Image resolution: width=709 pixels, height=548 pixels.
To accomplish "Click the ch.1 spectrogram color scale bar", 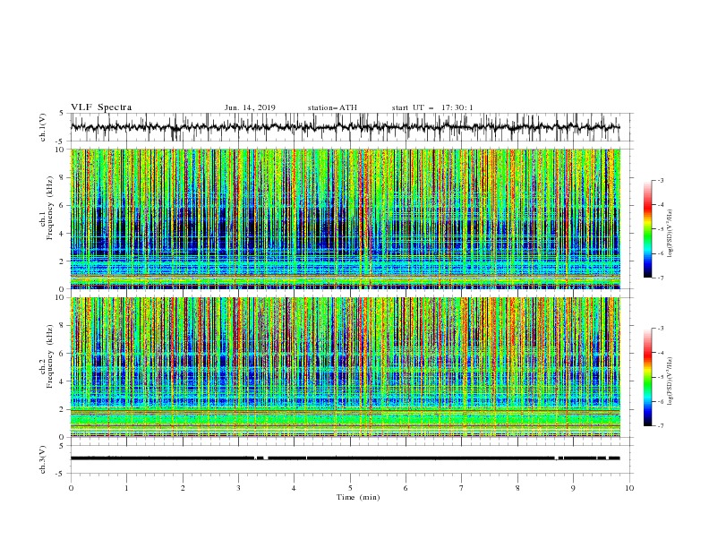I will click(647, 229).
